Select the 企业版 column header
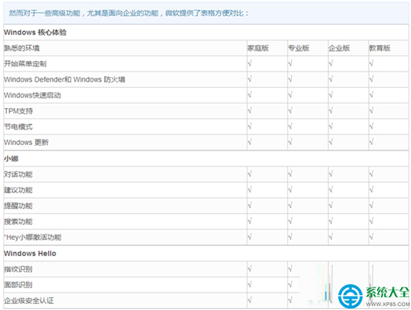 click(x=339, y=48)
